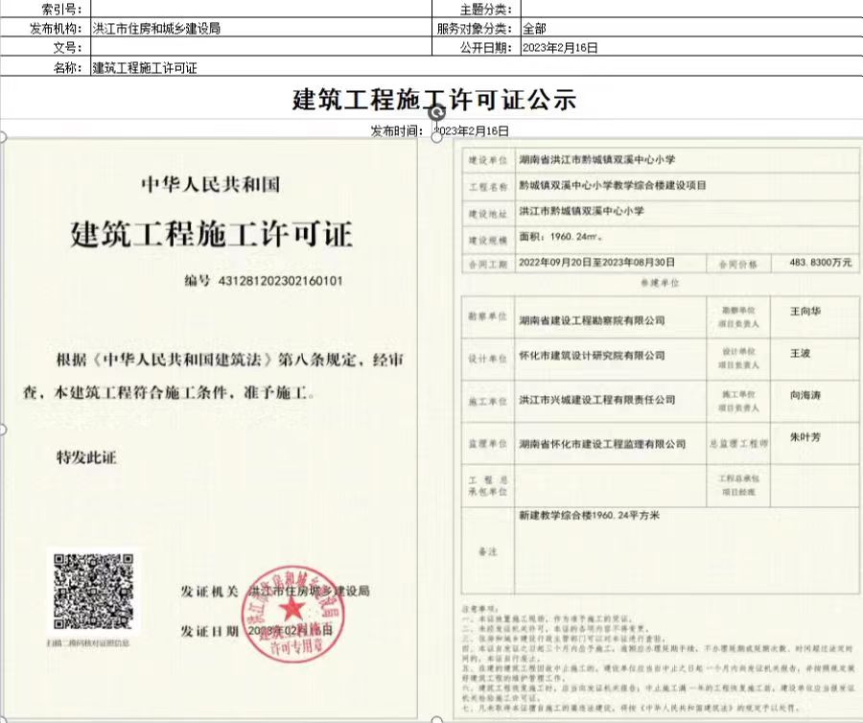Click the 主题分类 label cell

pyautogui.click(x=476, y=9)
